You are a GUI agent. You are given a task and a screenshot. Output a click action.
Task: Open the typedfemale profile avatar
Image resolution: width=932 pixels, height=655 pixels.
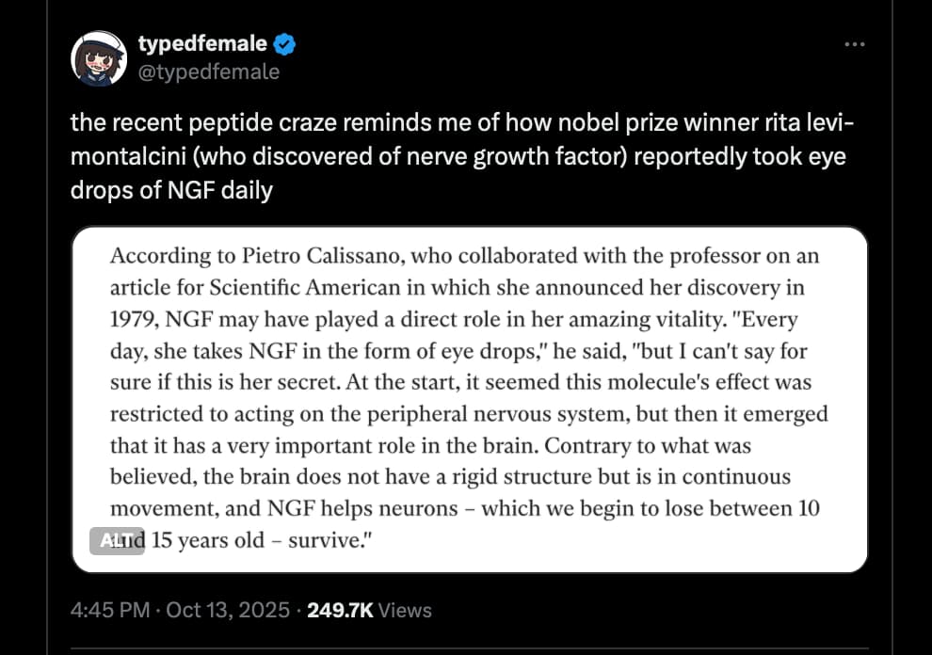(x=100, y=58)
